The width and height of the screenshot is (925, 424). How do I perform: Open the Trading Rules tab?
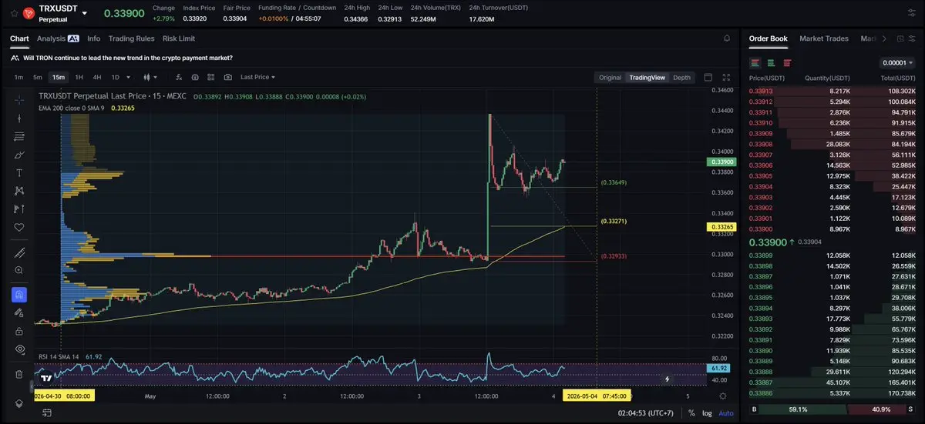pyautogui.click(x=131, y=38)
